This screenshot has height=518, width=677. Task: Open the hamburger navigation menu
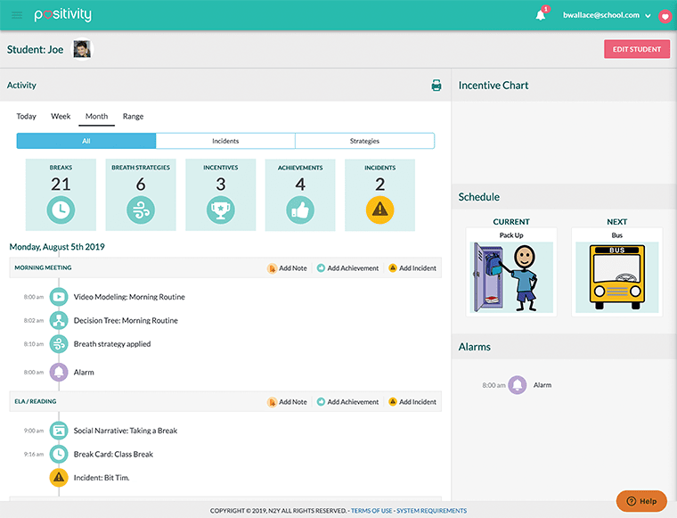click(17, 15)
